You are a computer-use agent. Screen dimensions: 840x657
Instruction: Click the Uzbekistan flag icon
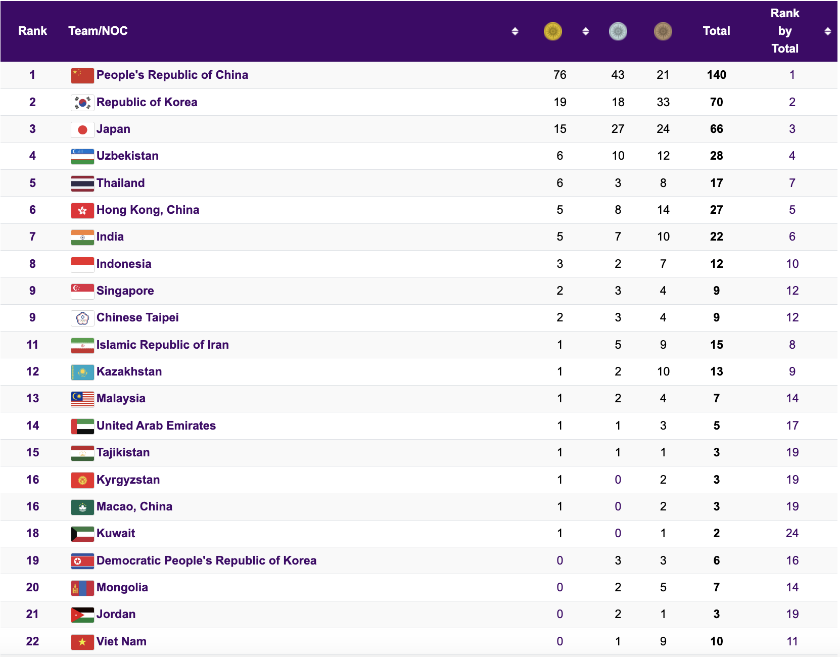[82, 156]
